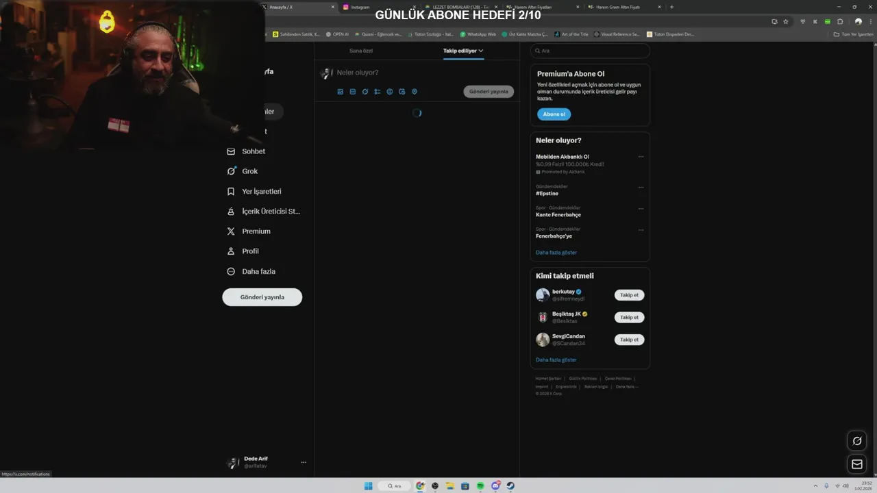Open Spotify from taskbar
Screen dimensions: 877x493
480,486
